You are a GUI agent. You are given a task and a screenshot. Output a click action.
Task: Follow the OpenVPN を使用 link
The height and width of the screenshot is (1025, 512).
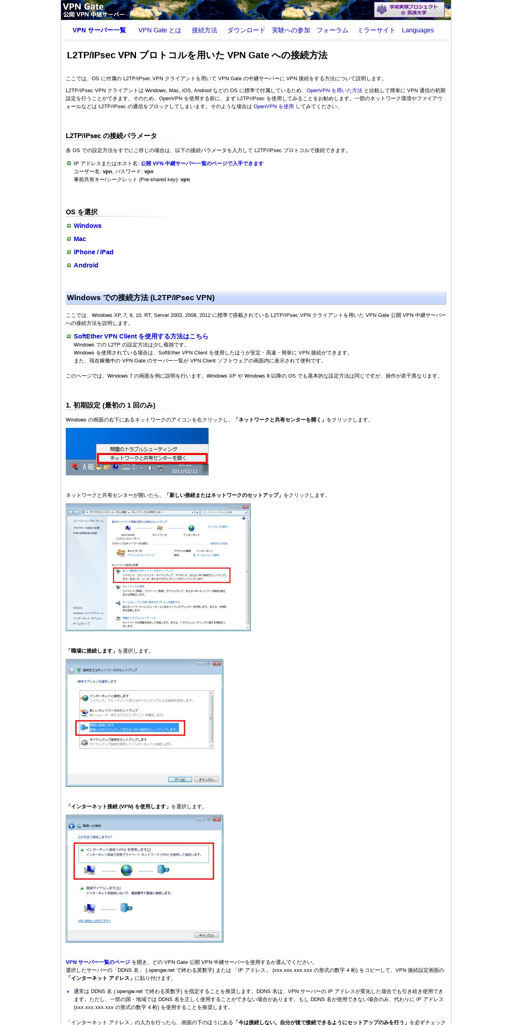(274, 107)
